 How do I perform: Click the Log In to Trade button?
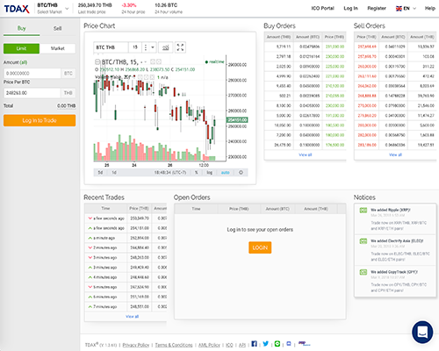coord(40,120)
